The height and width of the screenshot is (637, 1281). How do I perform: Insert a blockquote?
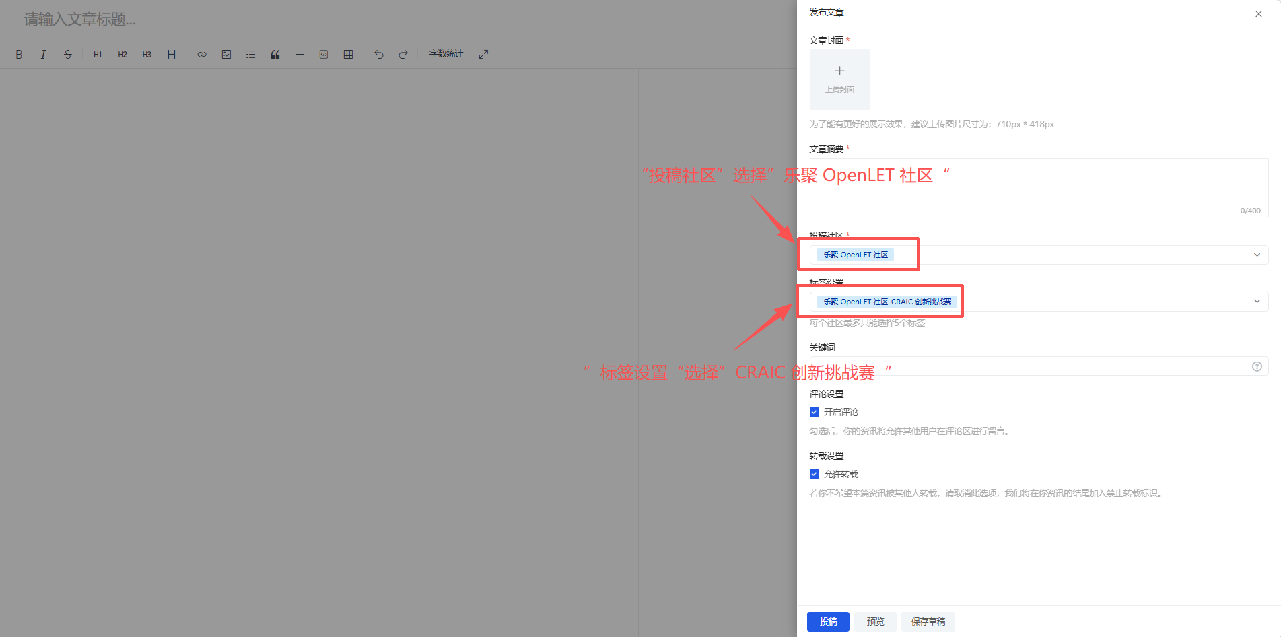[x=275, y=55]
